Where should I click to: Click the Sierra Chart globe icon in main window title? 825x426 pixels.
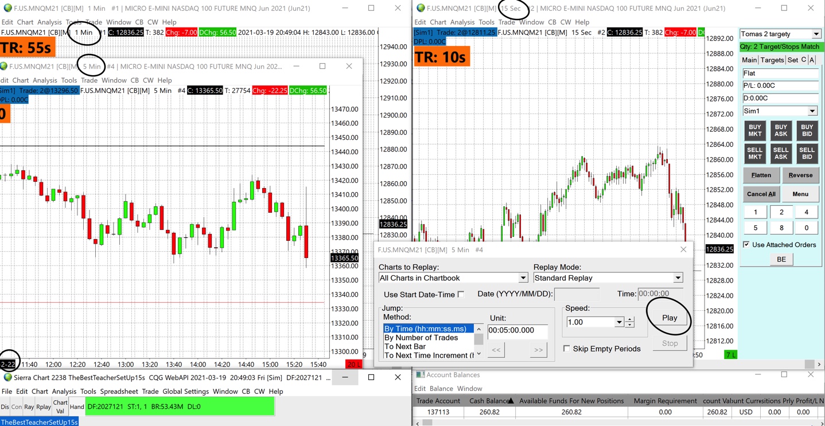7,377
